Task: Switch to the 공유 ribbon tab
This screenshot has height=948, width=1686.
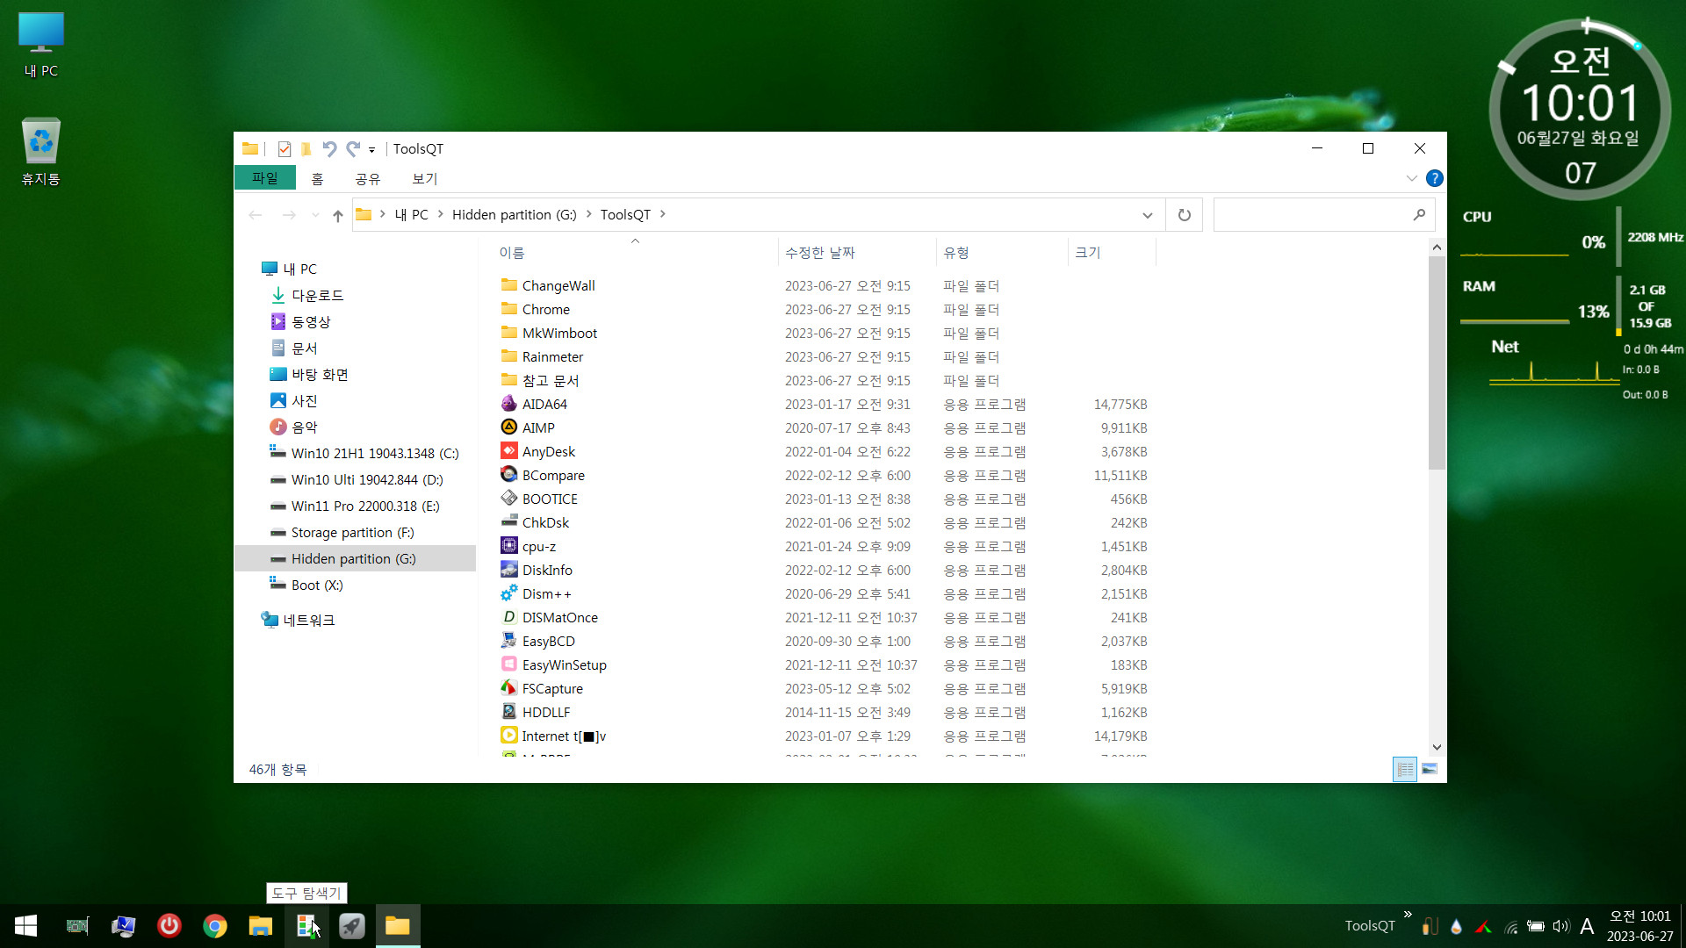Action: pyautogui.click(x=368, y=178)
